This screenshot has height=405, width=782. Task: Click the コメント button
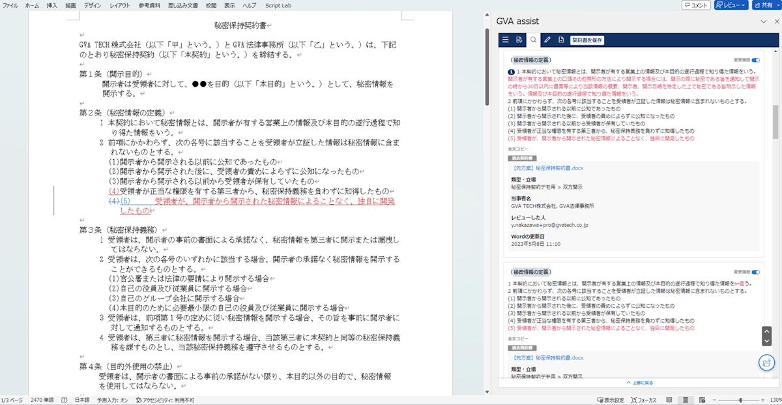coord(696,5)
